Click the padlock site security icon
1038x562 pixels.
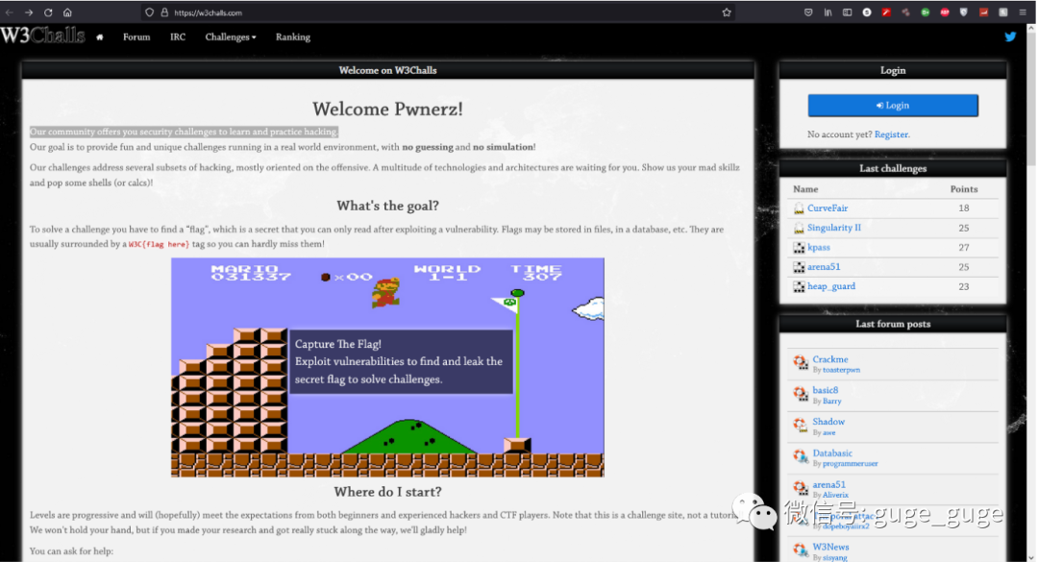pos(164,12)
